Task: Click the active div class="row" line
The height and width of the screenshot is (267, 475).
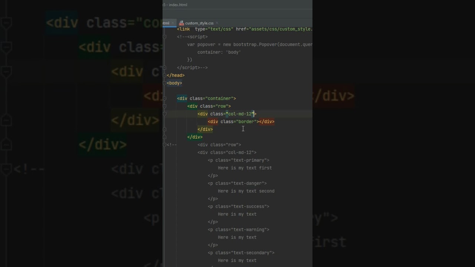Action: tap(209, 106)
